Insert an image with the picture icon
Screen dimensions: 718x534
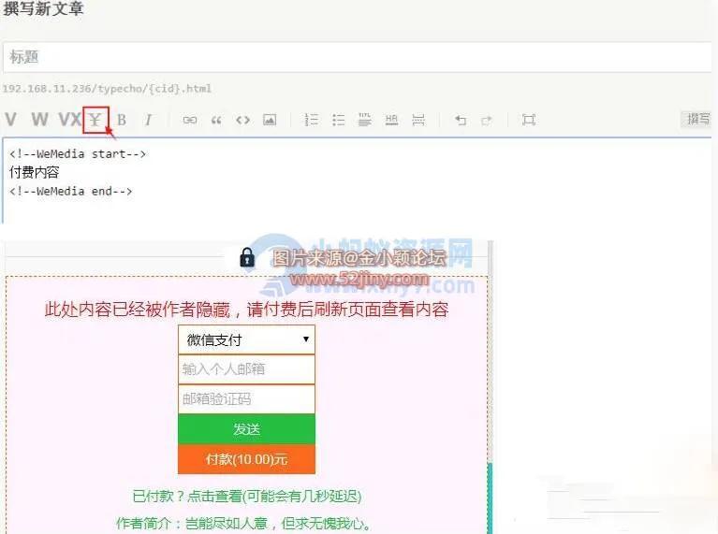point(270,120)
